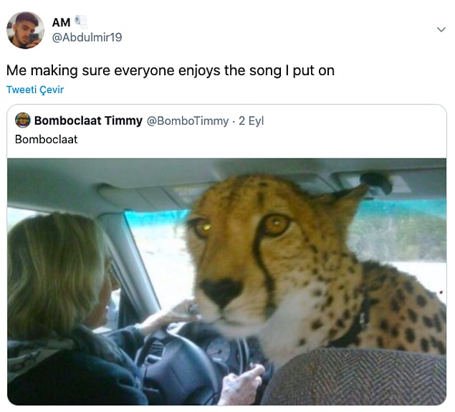The width and height of the screenshot is (455, 412).
Task: Click the main tweet text about the song
Action: click(x=171, y=70)
